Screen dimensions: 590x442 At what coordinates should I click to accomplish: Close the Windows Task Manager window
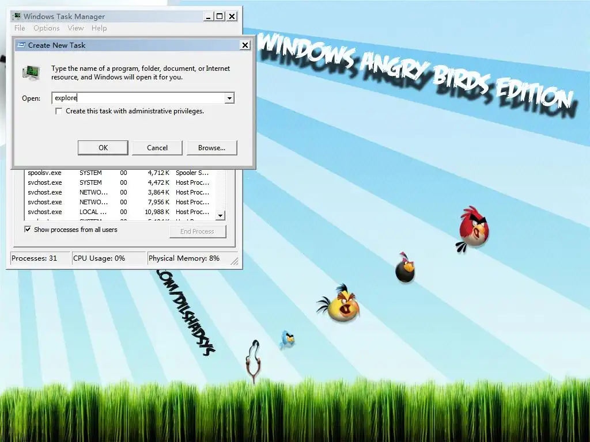point(232,17)
